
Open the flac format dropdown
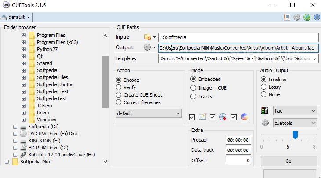[x=295, y=111]
